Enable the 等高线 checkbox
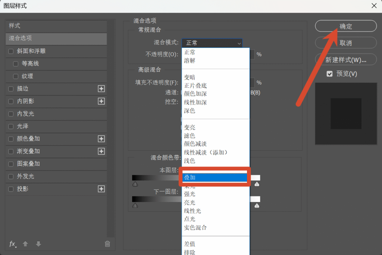Image resolution: width=382 pixels, height=255 pixels. click(16, 64)
